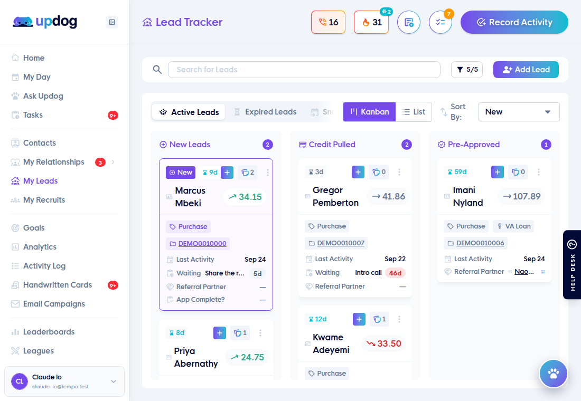Click the New status tag on Marcus Mbeki
The height and width of the screenshot is (401, 581).
tap(181, 172)
